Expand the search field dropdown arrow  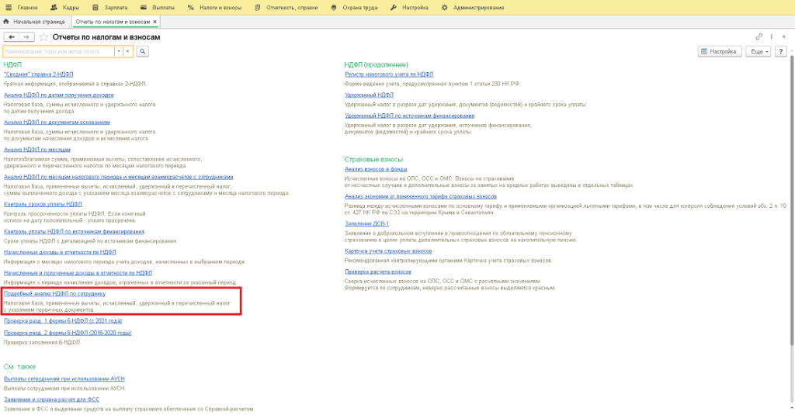click(119, 51)
